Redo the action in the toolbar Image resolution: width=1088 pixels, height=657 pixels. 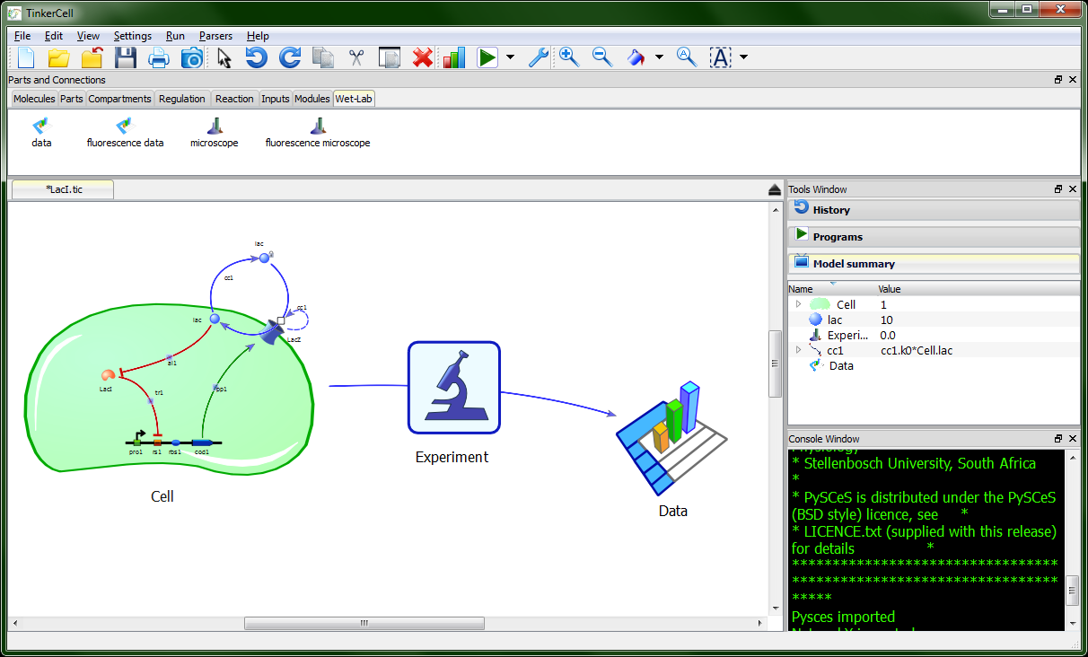pos(290,57)
